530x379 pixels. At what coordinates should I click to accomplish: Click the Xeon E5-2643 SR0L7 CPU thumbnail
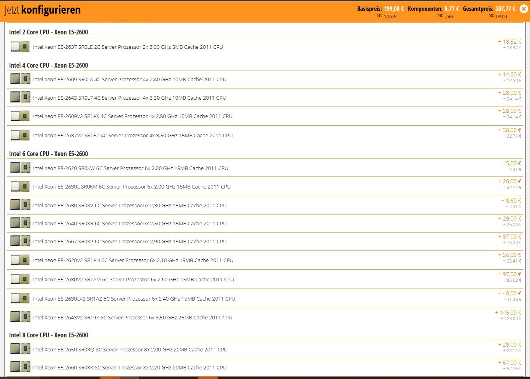(x=20, y=97)
